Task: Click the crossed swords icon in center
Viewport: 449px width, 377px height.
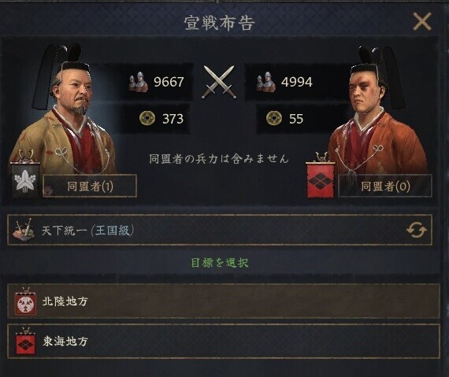Action: click(x=219, y=82)
